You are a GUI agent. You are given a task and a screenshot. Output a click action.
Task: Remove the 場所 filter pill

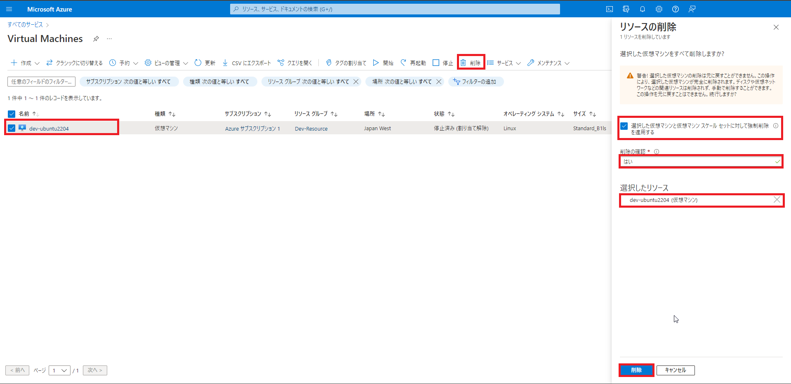(x=439, y=82)
